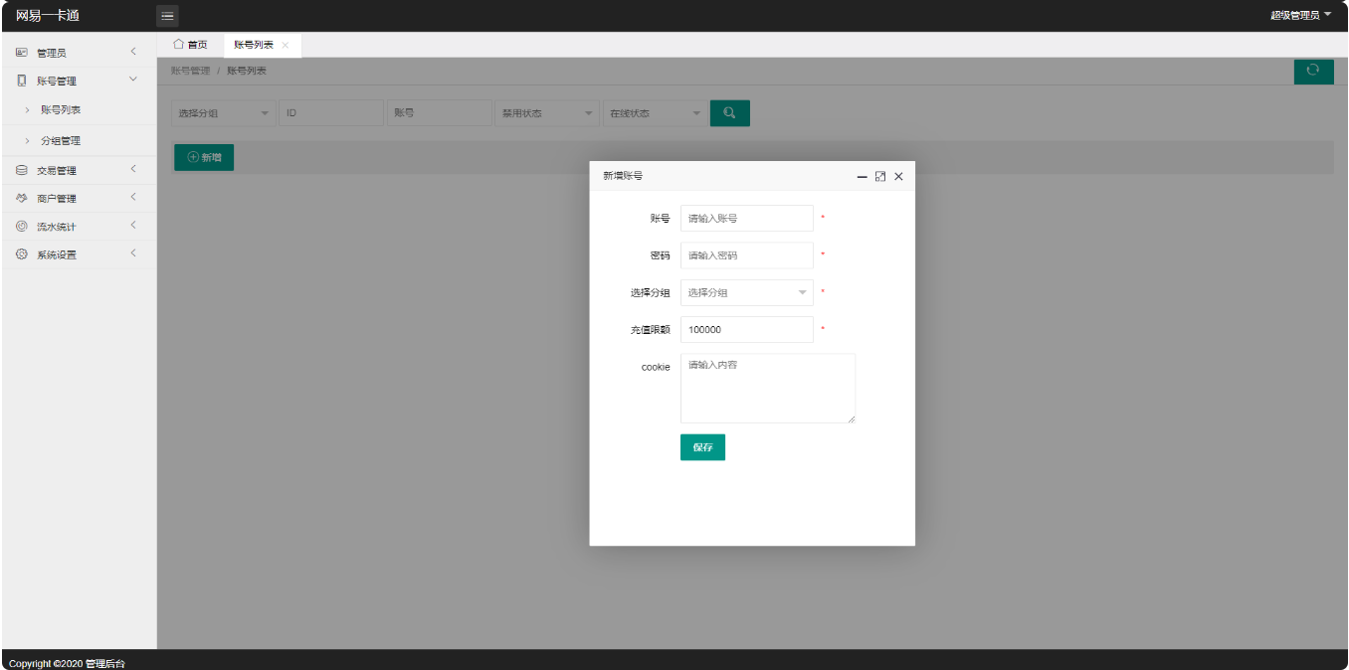This screenshot has width=1349, height=670.
Task: Click the magnifier search button
Action: tap(729, 113)
